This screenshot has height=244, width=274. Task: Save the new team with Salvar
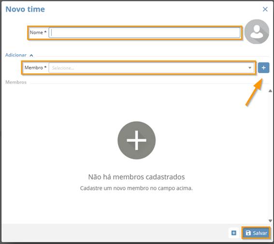[x=256, y=233]
